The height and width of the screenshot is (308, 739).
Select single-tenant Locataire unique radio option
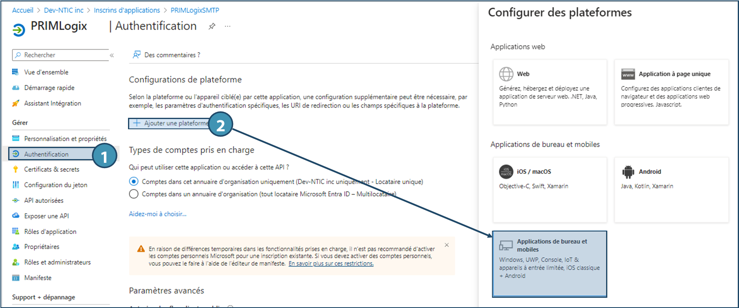point(134,181)
